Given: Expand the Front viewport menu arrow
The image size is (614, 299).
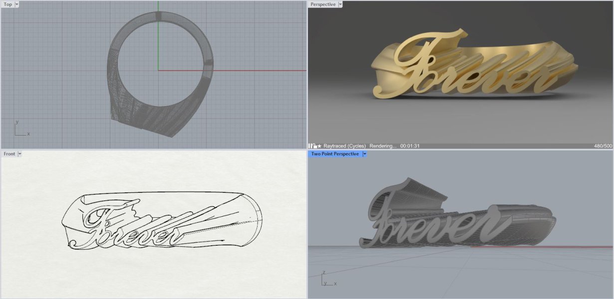Looking at the screenshot, I should 20,154.
